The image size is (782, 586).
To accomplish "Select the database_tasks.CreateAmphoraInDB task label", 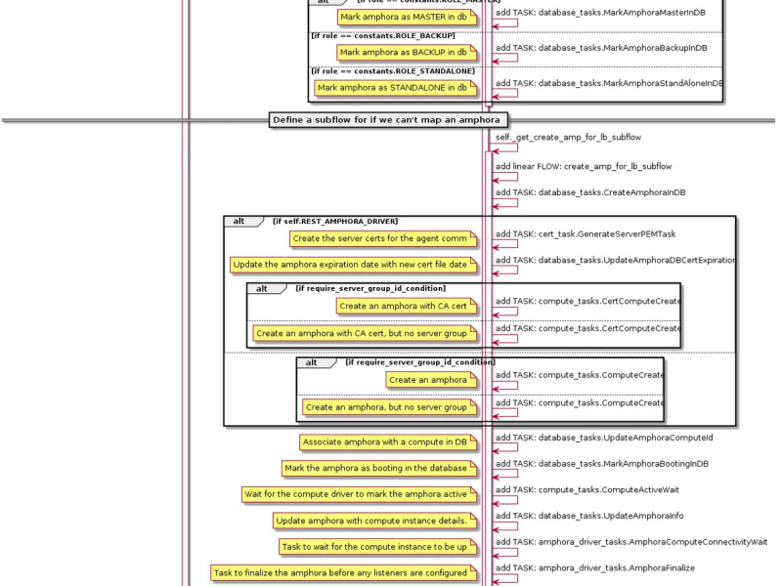I will click(x=590, y=192).
